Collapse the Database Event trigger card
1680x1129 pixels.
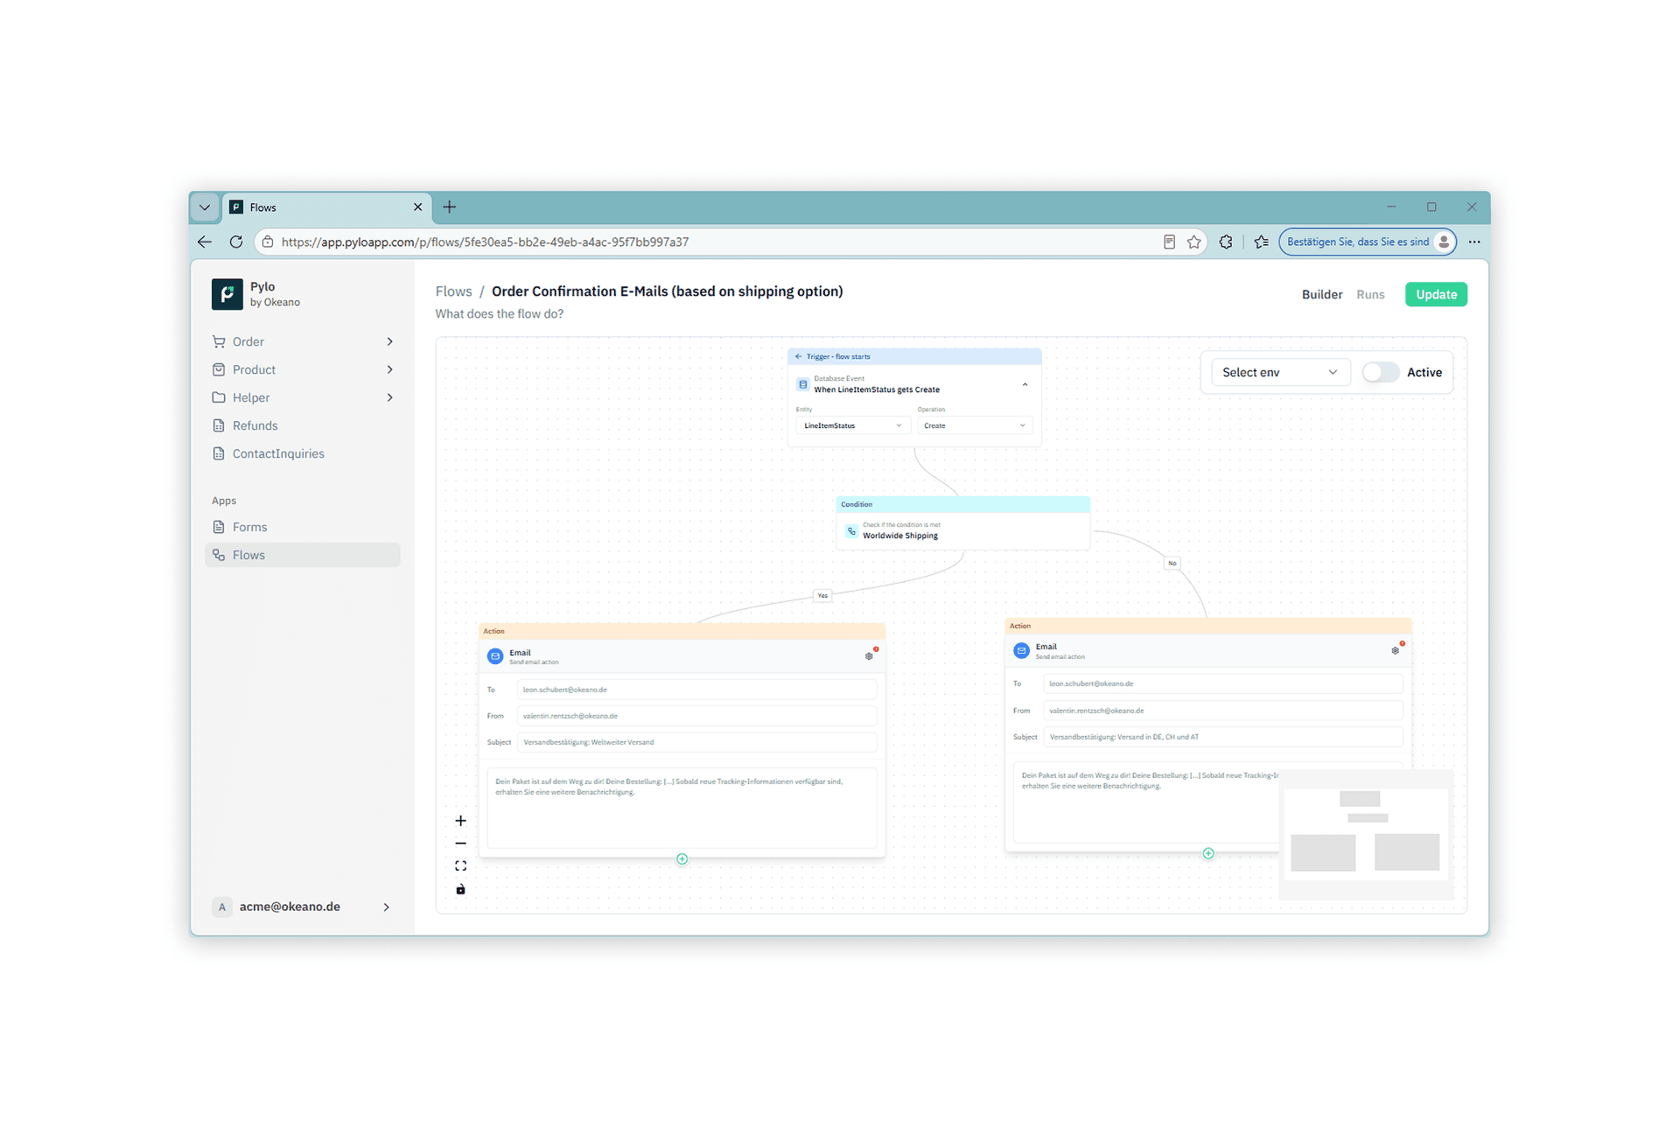(x=1025, y=385)
